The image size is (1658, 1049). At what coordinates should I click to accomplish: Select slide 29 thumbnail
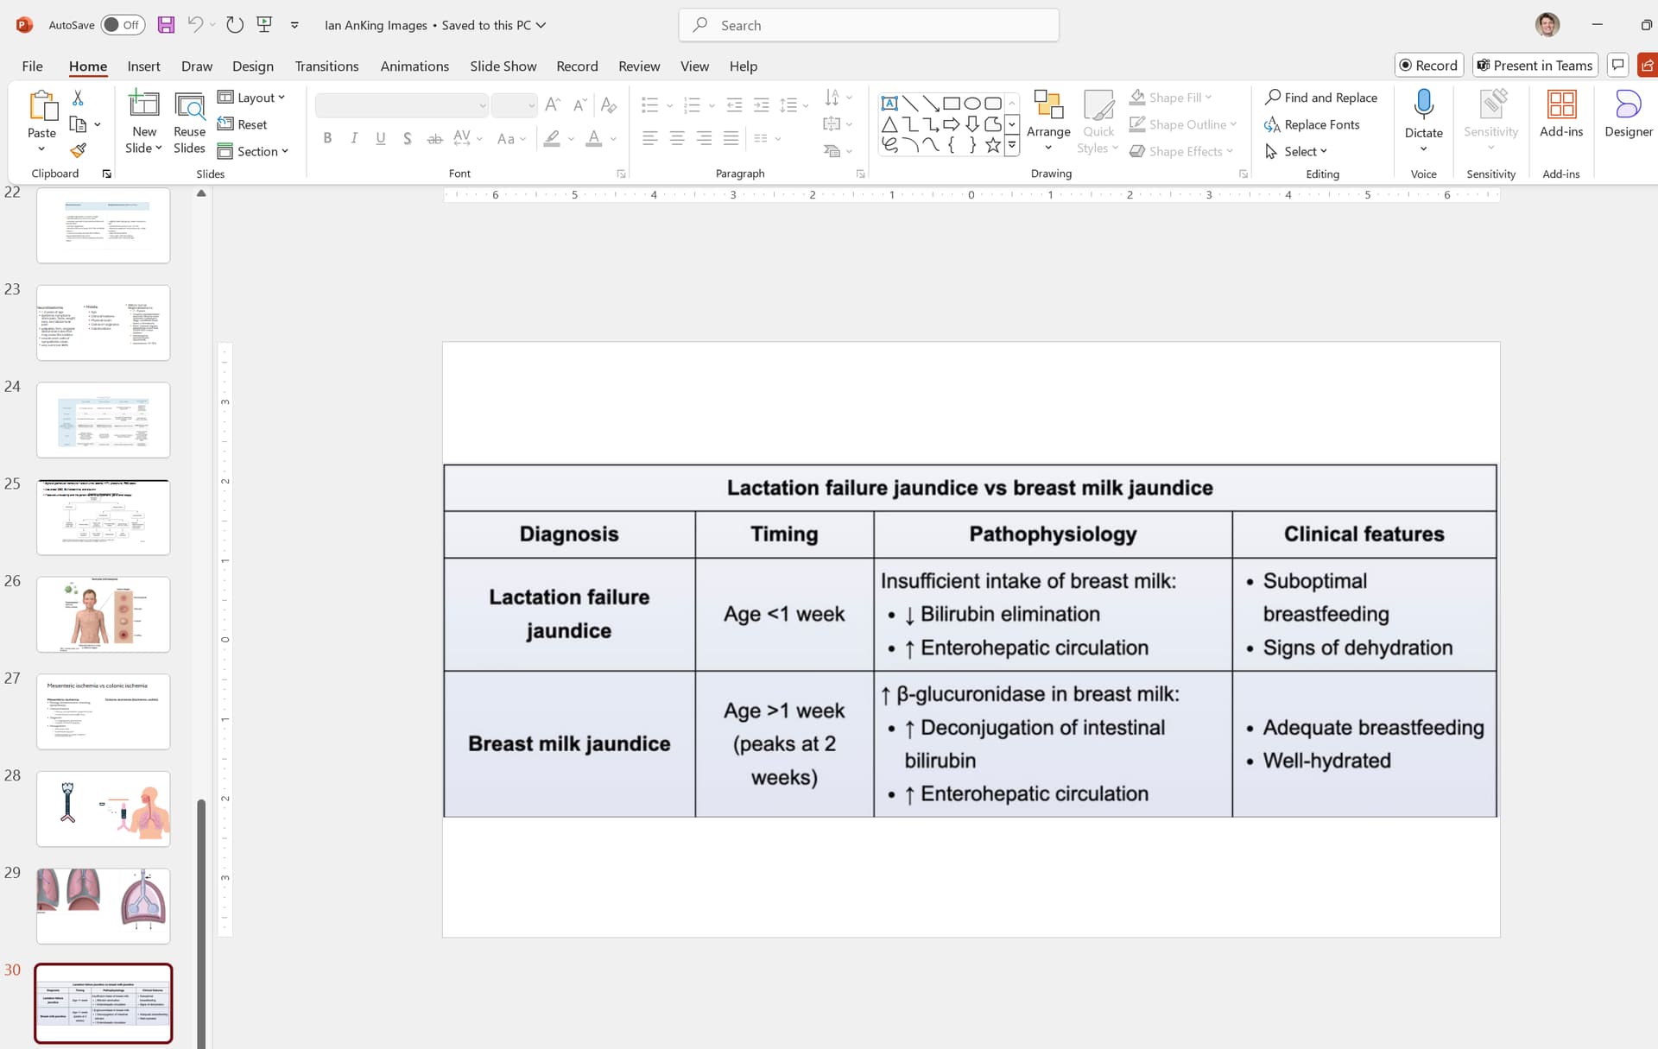[x=104, y=906]
